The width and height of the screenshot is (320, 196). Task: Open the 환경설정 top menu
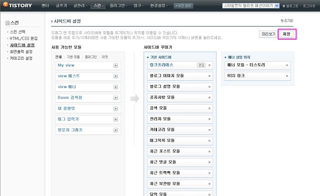pos(158,6)
